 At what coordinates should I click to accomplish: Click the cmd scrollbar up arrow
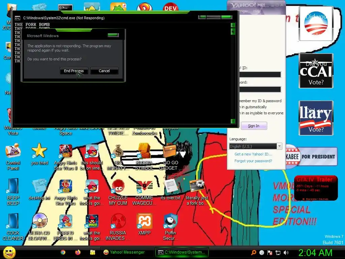[x=233, y=25]
